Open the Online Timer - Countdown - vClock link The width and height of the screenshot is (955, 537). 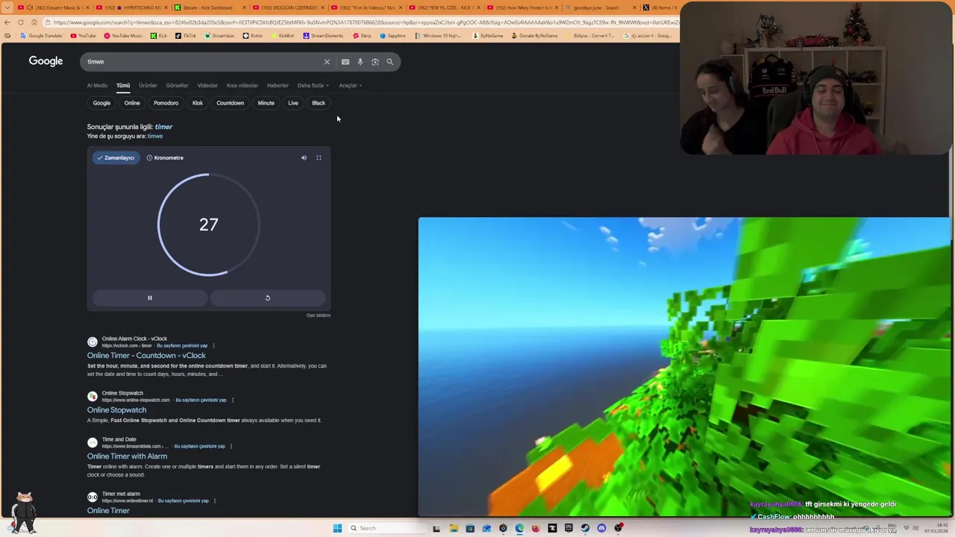146,356
